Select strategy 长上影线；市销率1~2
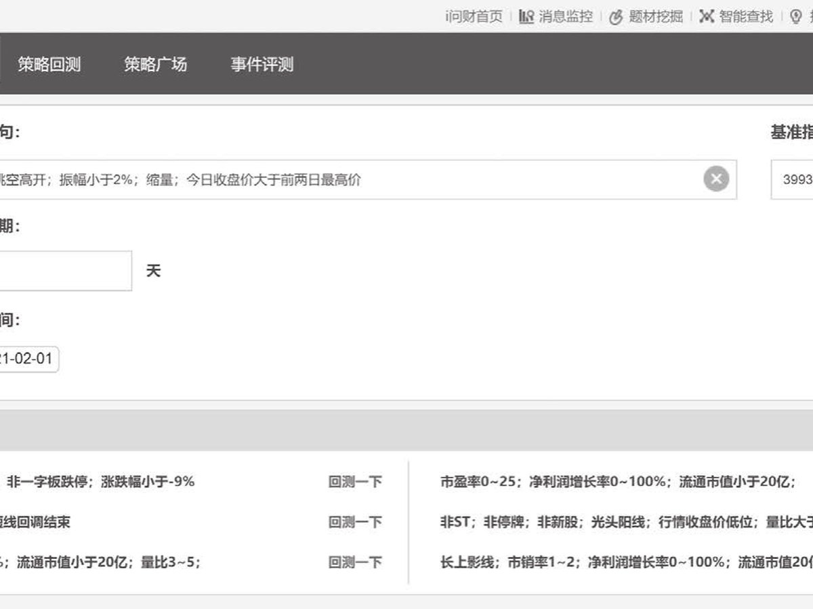813x609 pixels. [626, 562]
